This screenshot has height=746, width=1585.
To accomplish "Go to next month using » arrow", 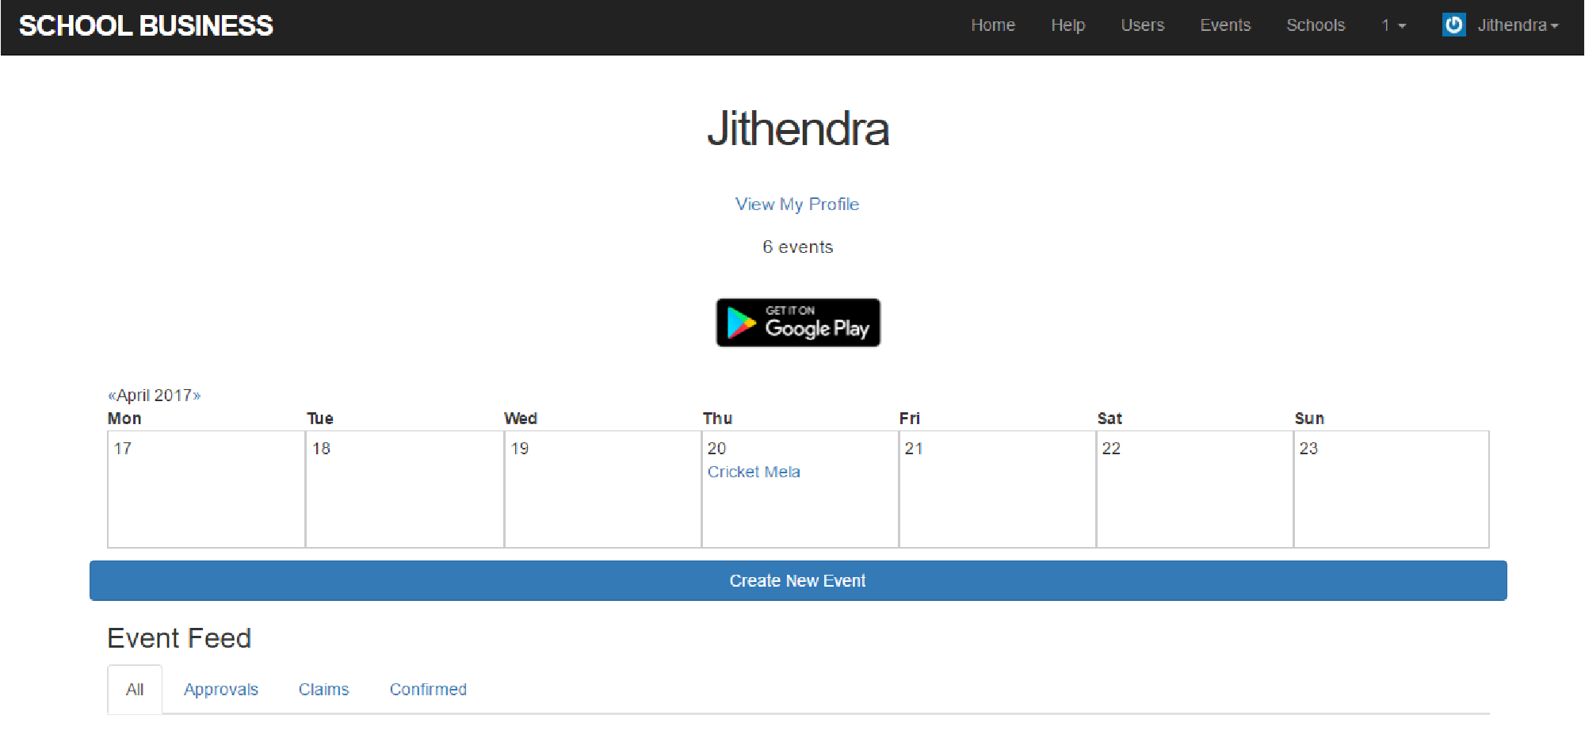I will 197,396.
